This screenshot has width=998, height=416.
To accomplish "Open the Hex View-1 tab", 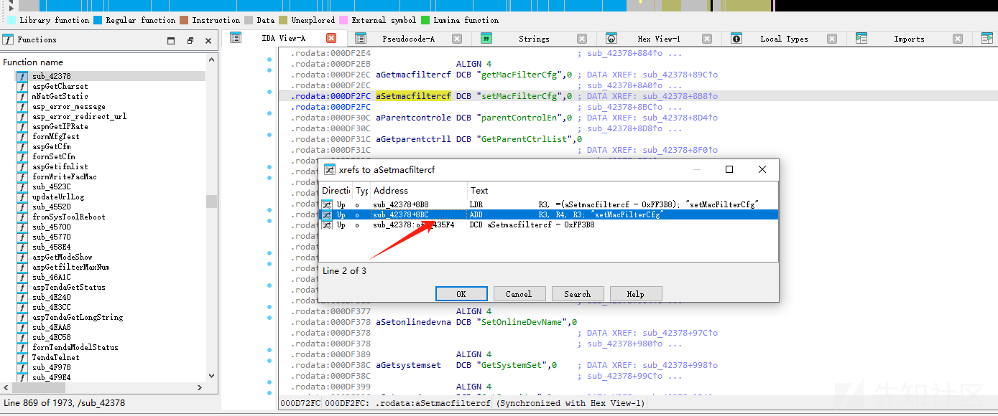I will pos(659,39).
